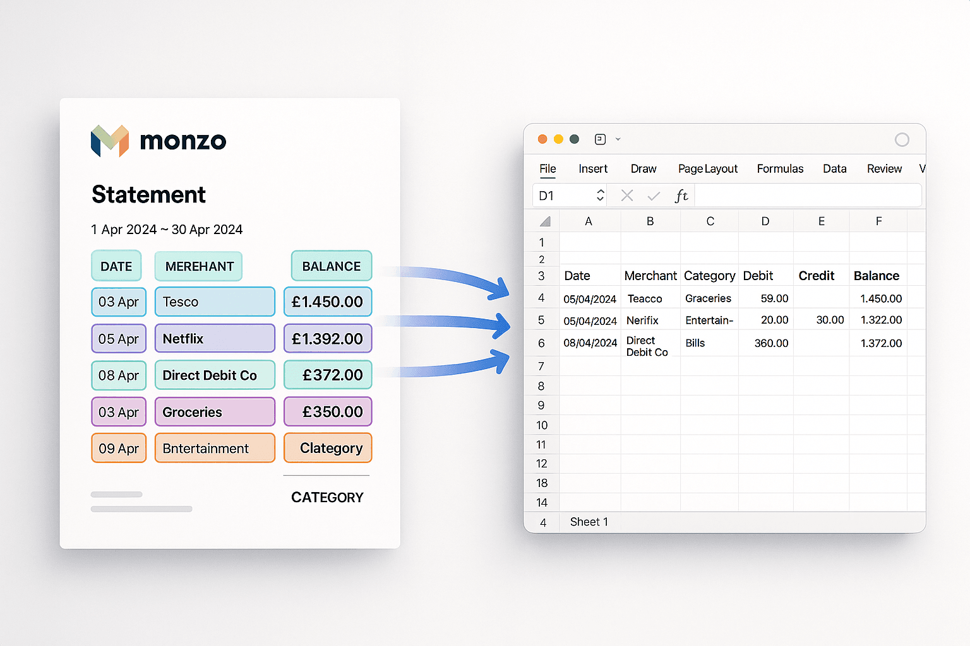Click cell with Teacco
This screenshot has height=646, width=970.
coord(650,298)
